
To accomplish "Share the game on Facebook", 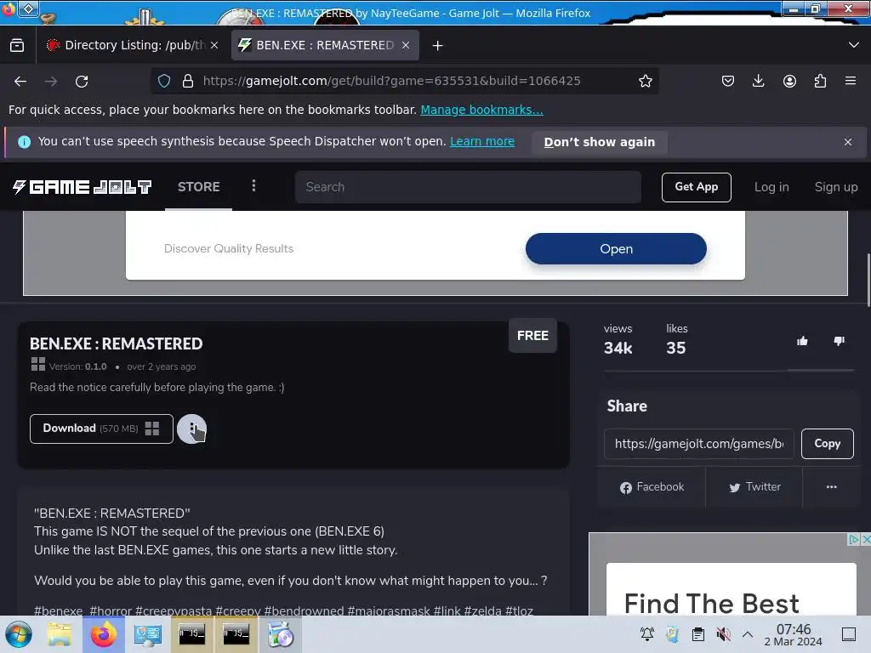I will coord(652,487).
